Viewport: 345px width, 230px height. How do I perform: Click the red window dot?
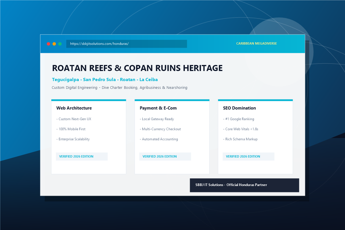(48, 44)
